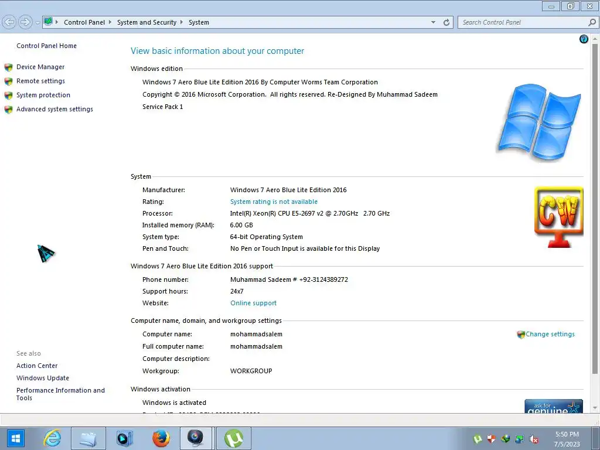
Task: Click the 24x7 support hours value
Action: click(237, 291)
